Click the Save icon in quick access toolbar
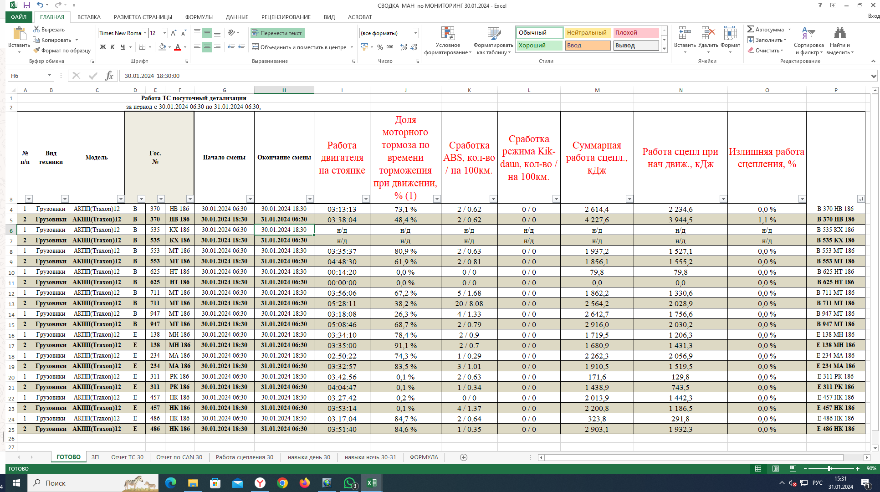This screenshot has width=880, height=492. tap(27, 5)
